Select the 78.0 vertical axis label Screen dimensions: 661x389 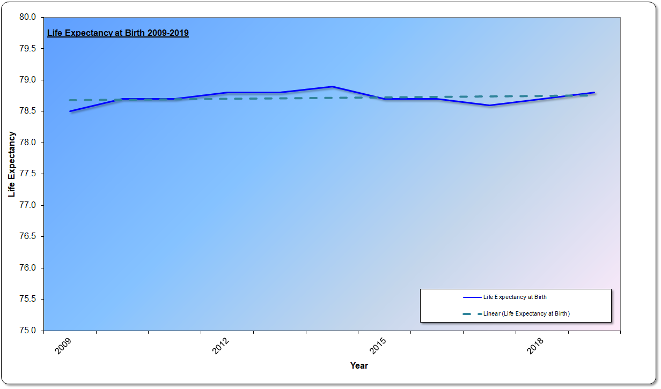(x=27, y=143)
